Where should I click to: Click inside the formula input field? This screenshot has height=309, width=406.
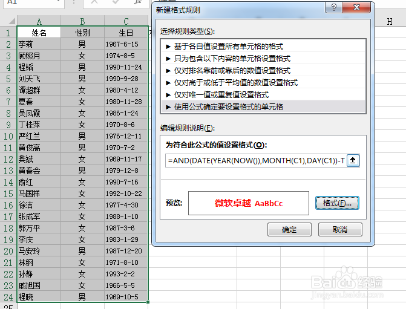[x=256, y=161]
